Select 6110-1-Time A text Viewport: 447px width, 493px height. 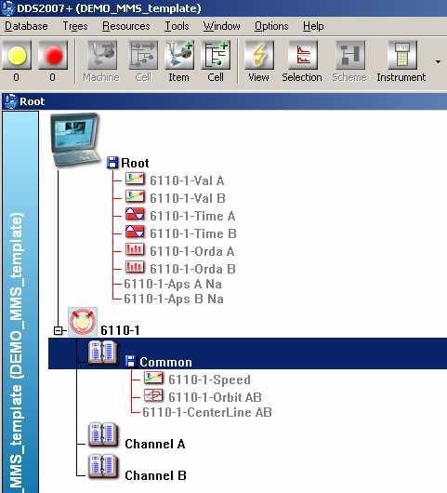[192, 216]
